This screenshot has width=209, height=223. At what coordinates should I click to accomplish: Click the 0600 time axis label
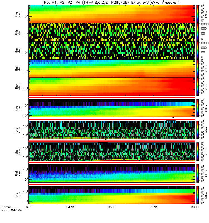coord(195,207)
